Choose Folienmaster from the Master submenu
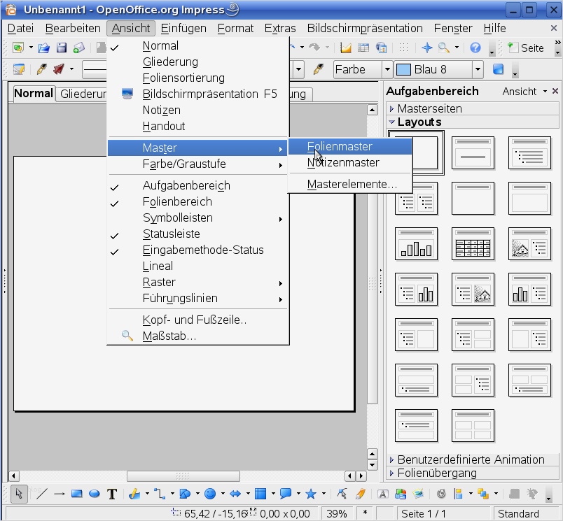The image size is (563, 521). coord(340,146)
